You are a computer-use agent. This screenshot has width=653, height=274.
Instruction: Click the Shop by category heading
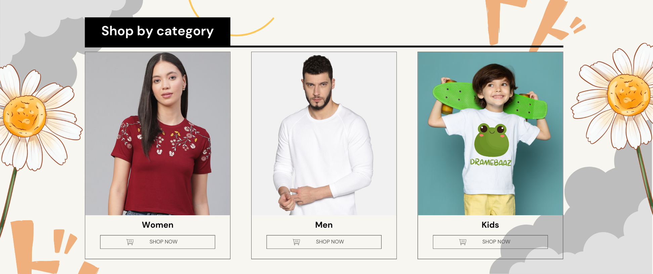pos(158,31)
